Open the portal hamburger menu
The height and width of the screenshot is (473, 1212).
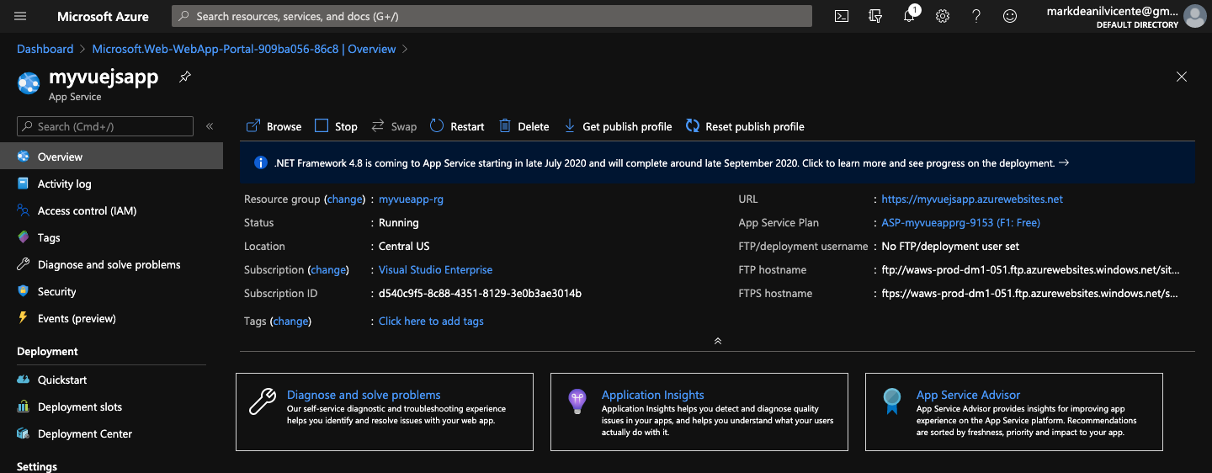tap(21, 16)
